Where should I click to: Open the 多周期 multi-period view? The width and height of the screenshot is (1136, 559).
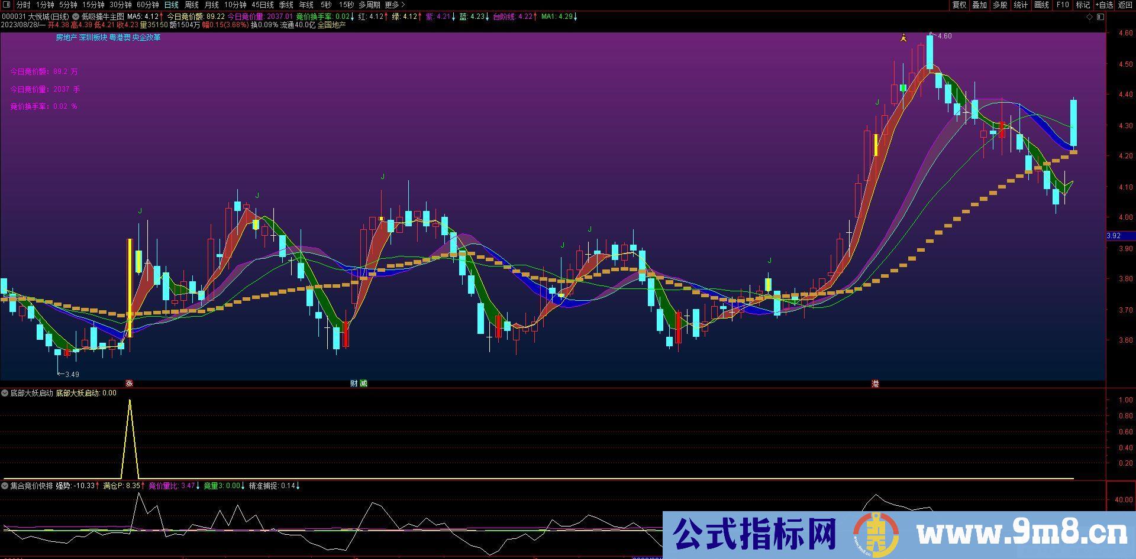coord(369,5)
